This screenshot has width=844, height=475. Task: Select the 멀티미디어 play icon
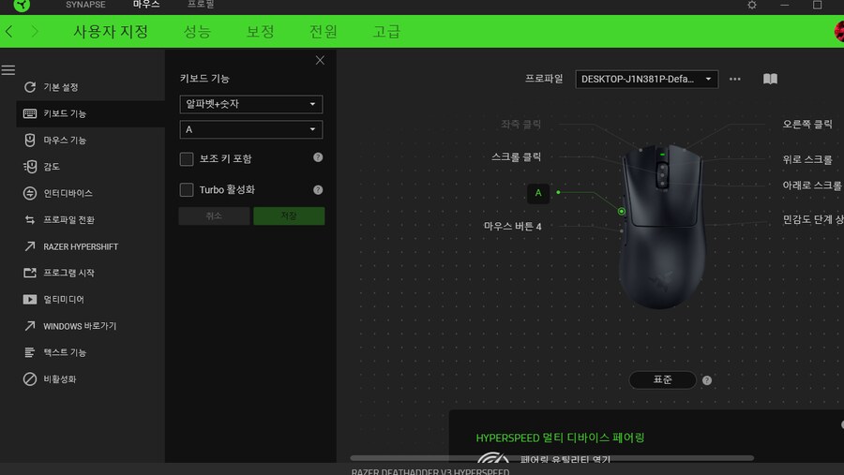[x=30, y=299]
